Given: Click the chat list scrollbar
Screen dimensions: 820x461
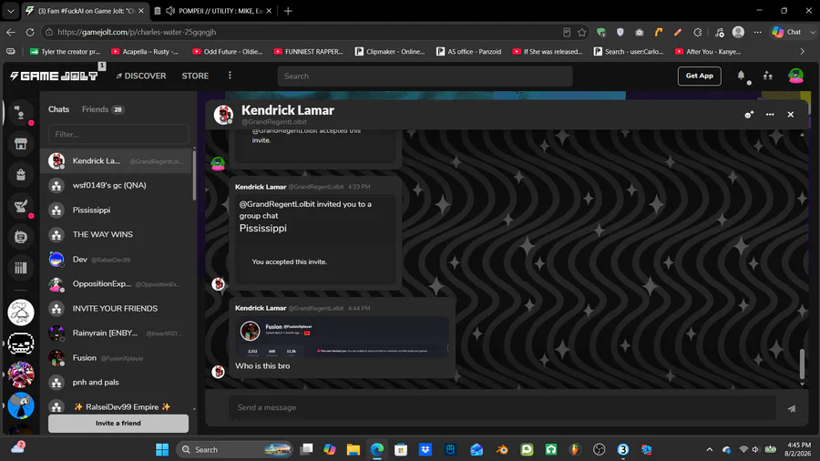Looking at the screenshot, I should (194, 175).
